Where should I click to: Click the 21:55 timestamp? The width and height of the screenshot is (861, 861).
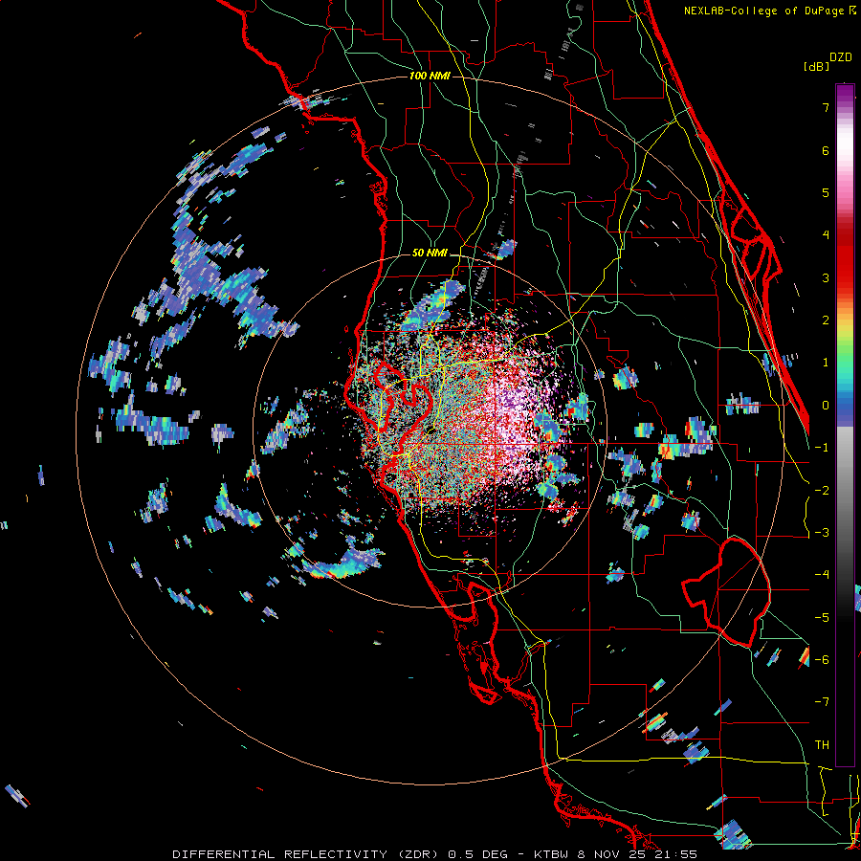pyautogui.click(x=677, y=854)
